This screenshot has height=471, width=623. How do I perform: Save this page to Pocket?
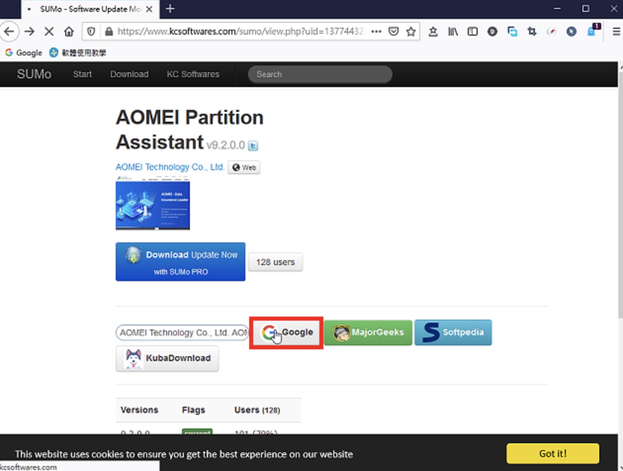(394, 32)
